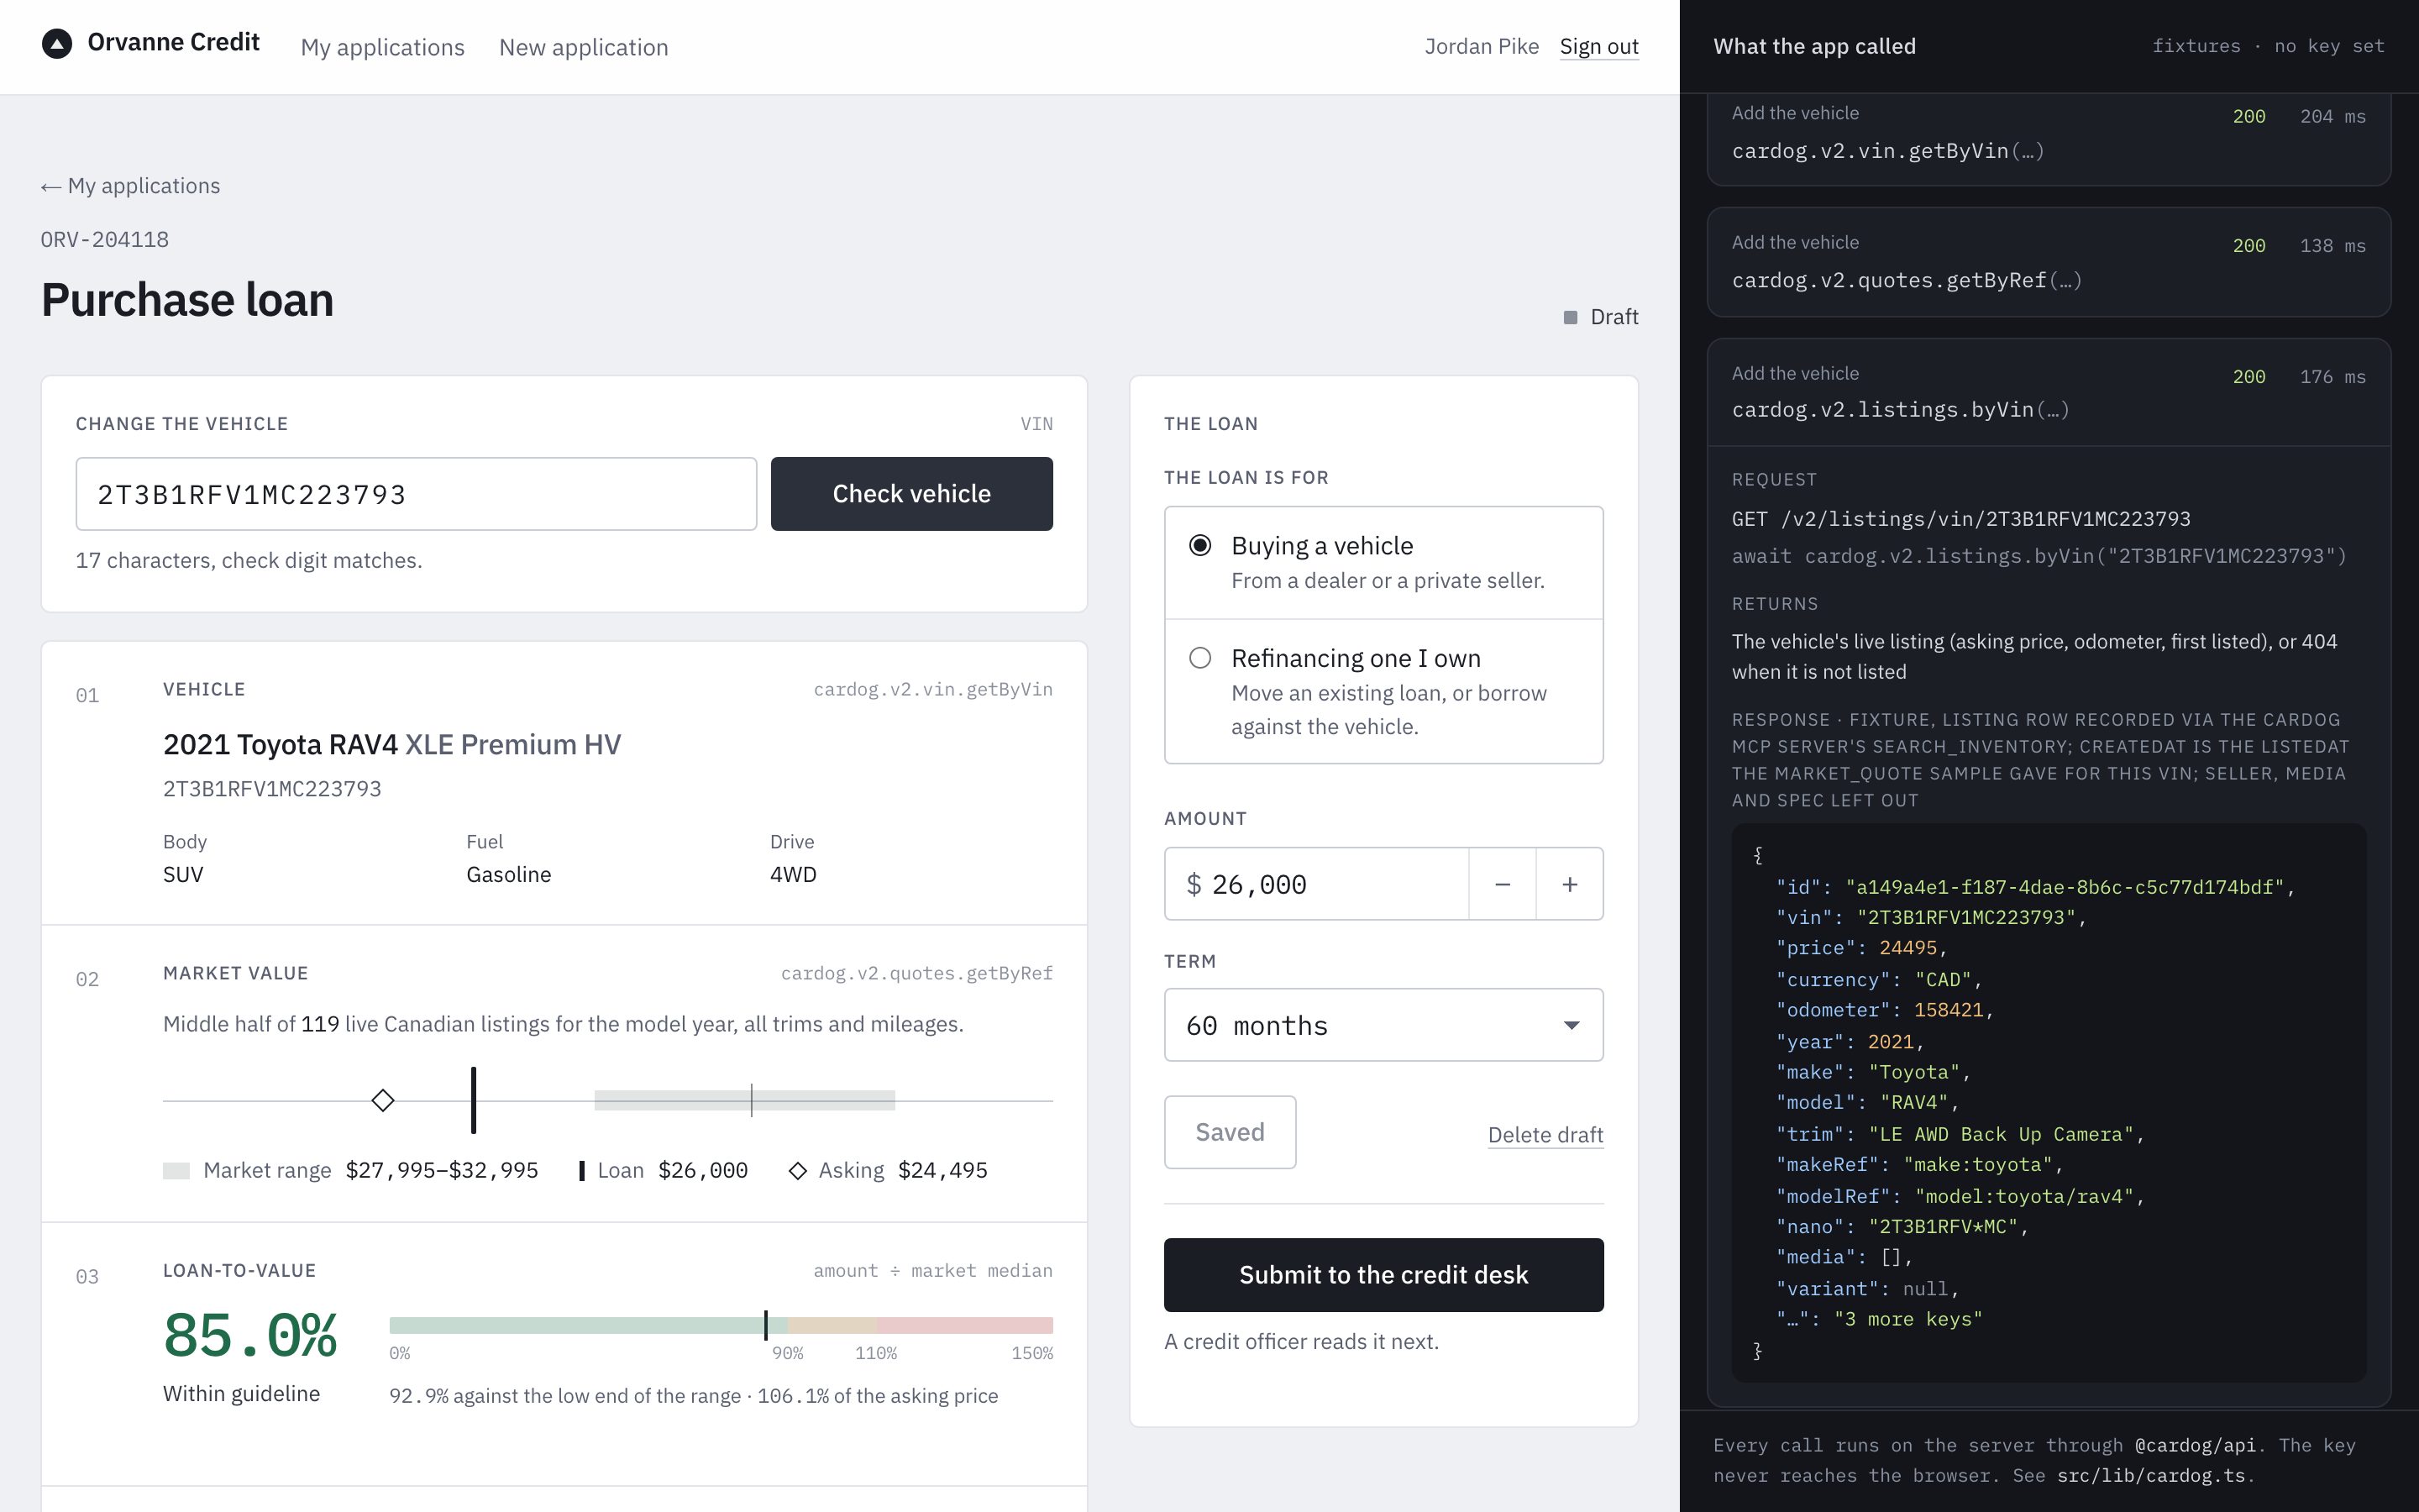2419x1512 pixels.
Task: Expand the cardog.v2.quotes.getByRef call card
Action: (2048, 262)
